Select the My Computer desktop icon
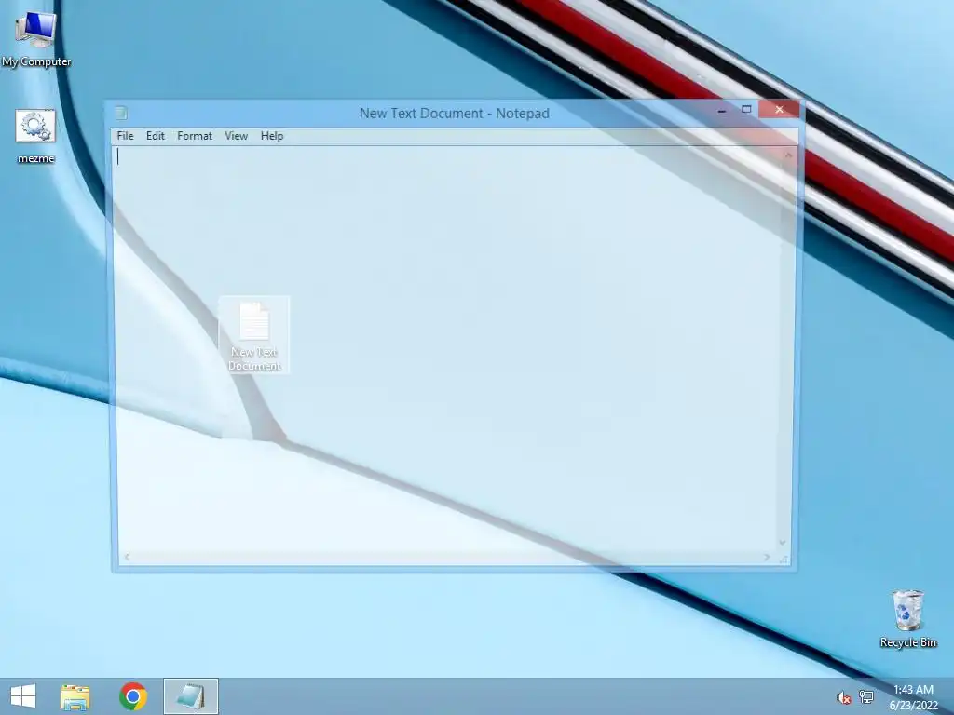This screenshot has width=954, height=715. (36, 39)
